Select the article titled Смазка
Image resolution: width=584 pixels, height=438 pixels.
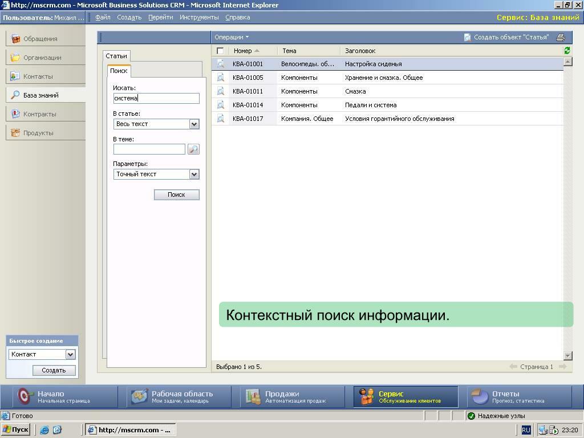[387, 91]
